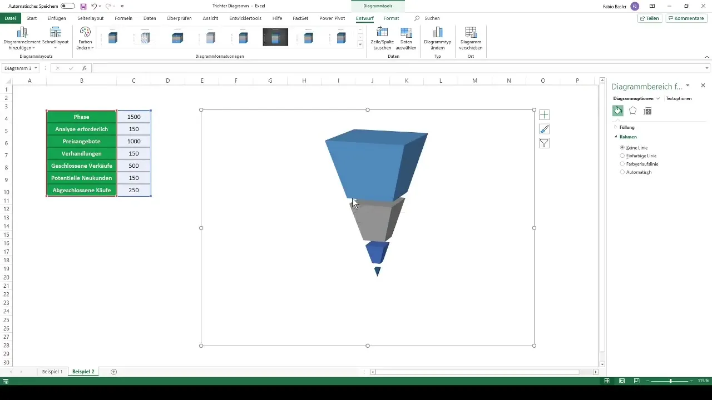Select the Preisangebote cell
This screenshot has height=400, width=712.
(82, 142)
